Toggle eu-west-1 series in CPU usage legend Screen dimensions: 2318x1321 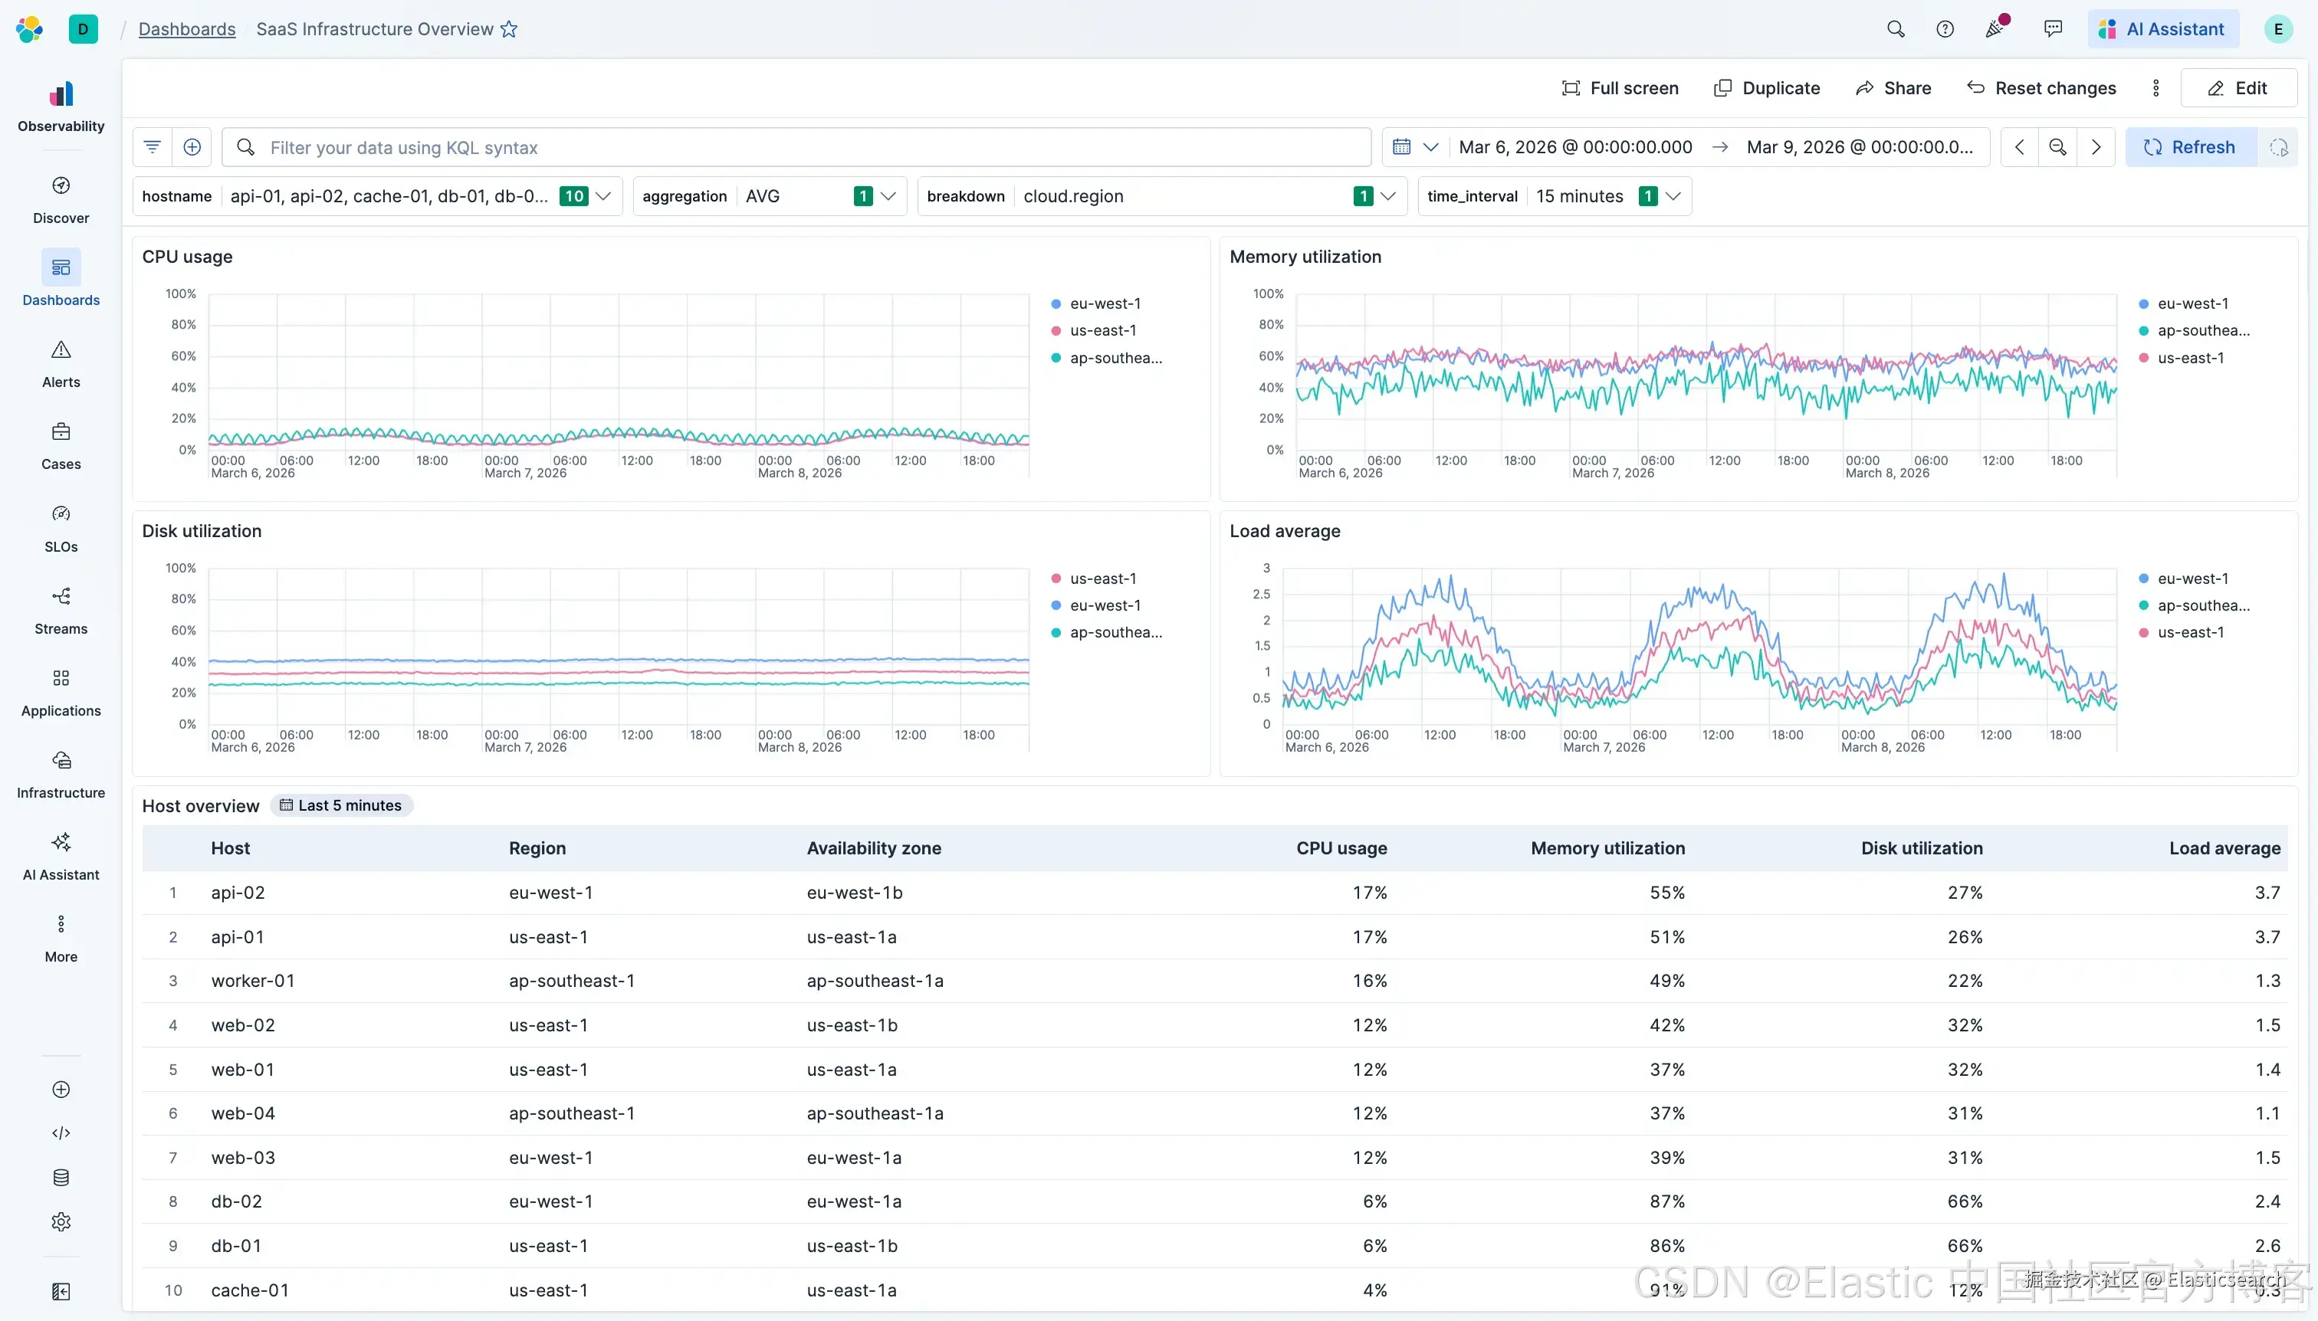[1105, 304]
